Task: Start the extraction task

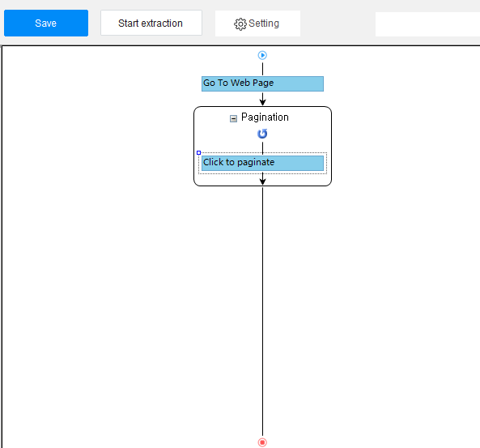Action: click(151, 23)
